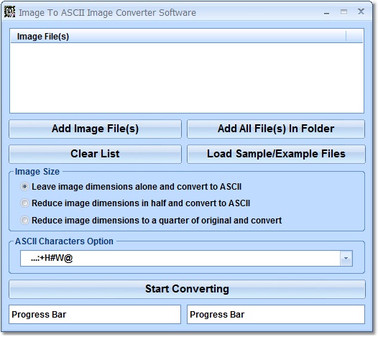Click the window title bar text
Image resolution: width=378 pixels, height=337 pixels.
108,12
